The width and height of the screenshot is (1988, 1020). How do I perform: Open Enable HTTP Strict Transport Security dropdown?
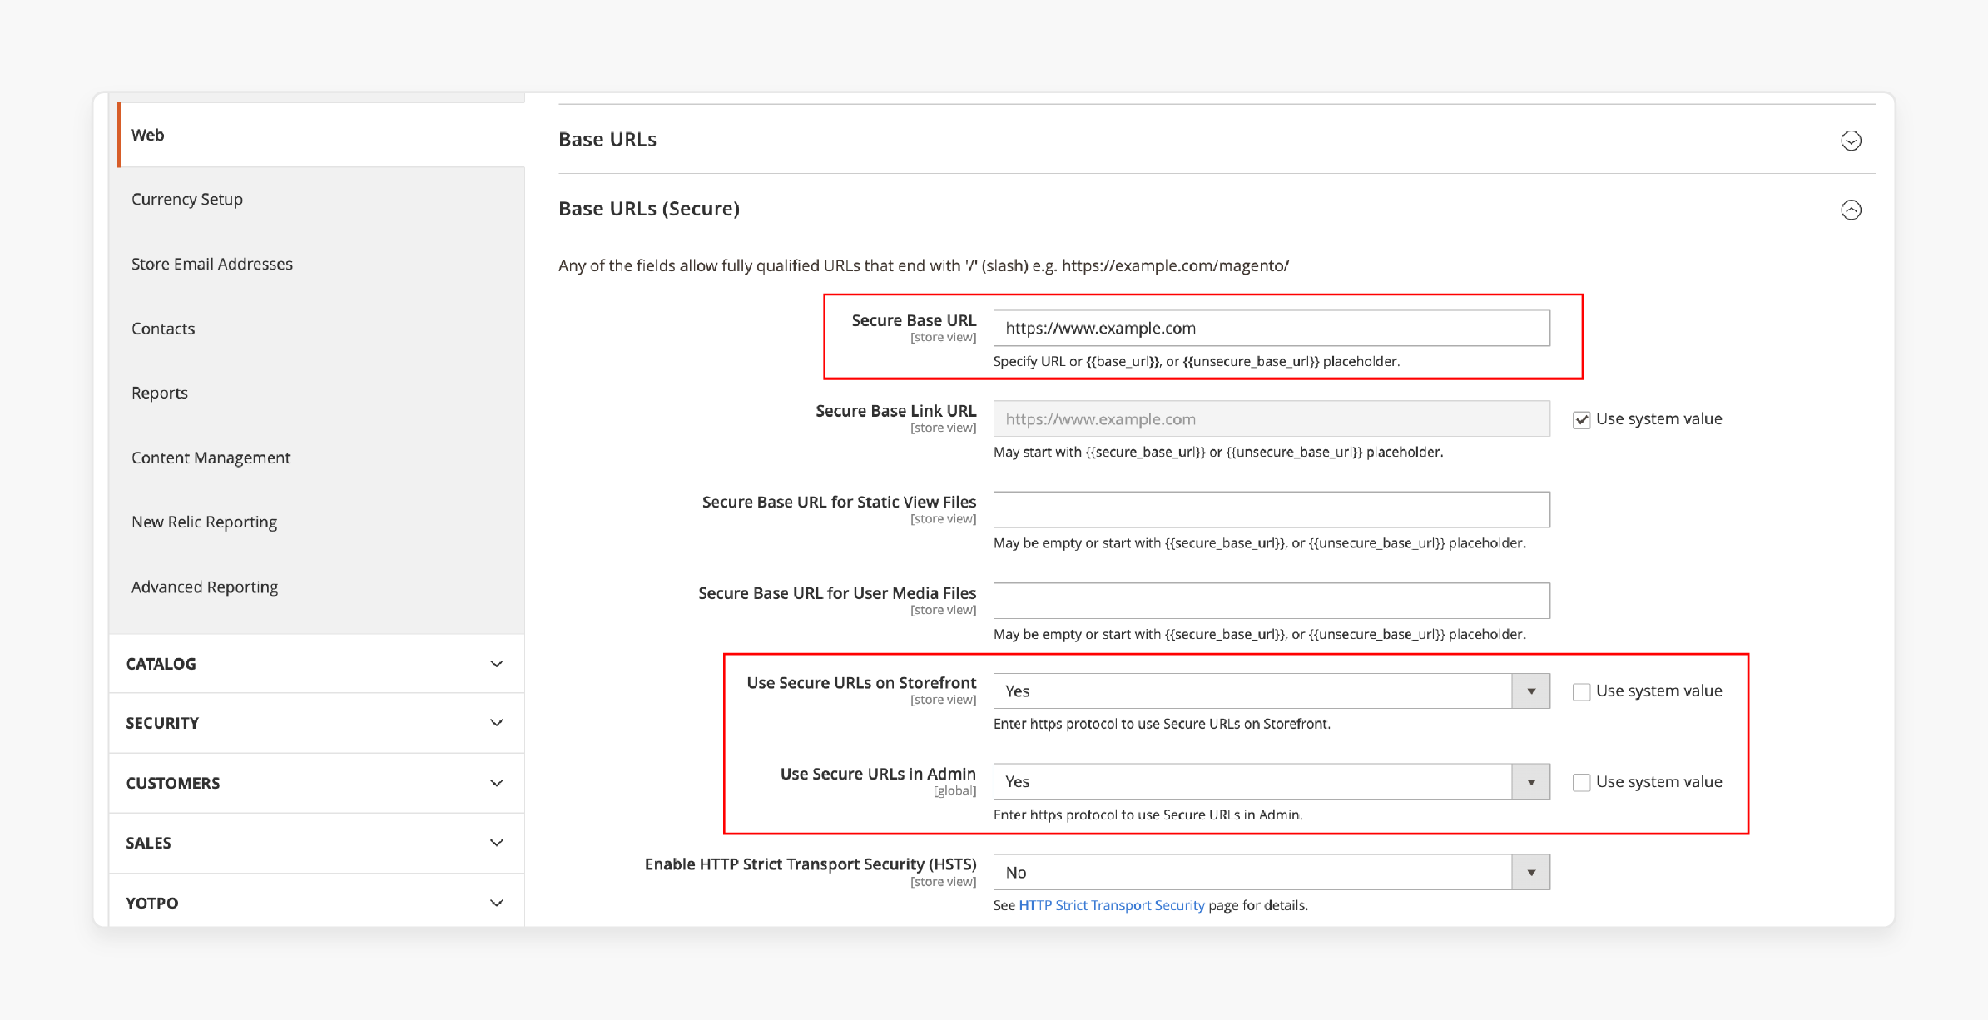[x=1272, y=873]
